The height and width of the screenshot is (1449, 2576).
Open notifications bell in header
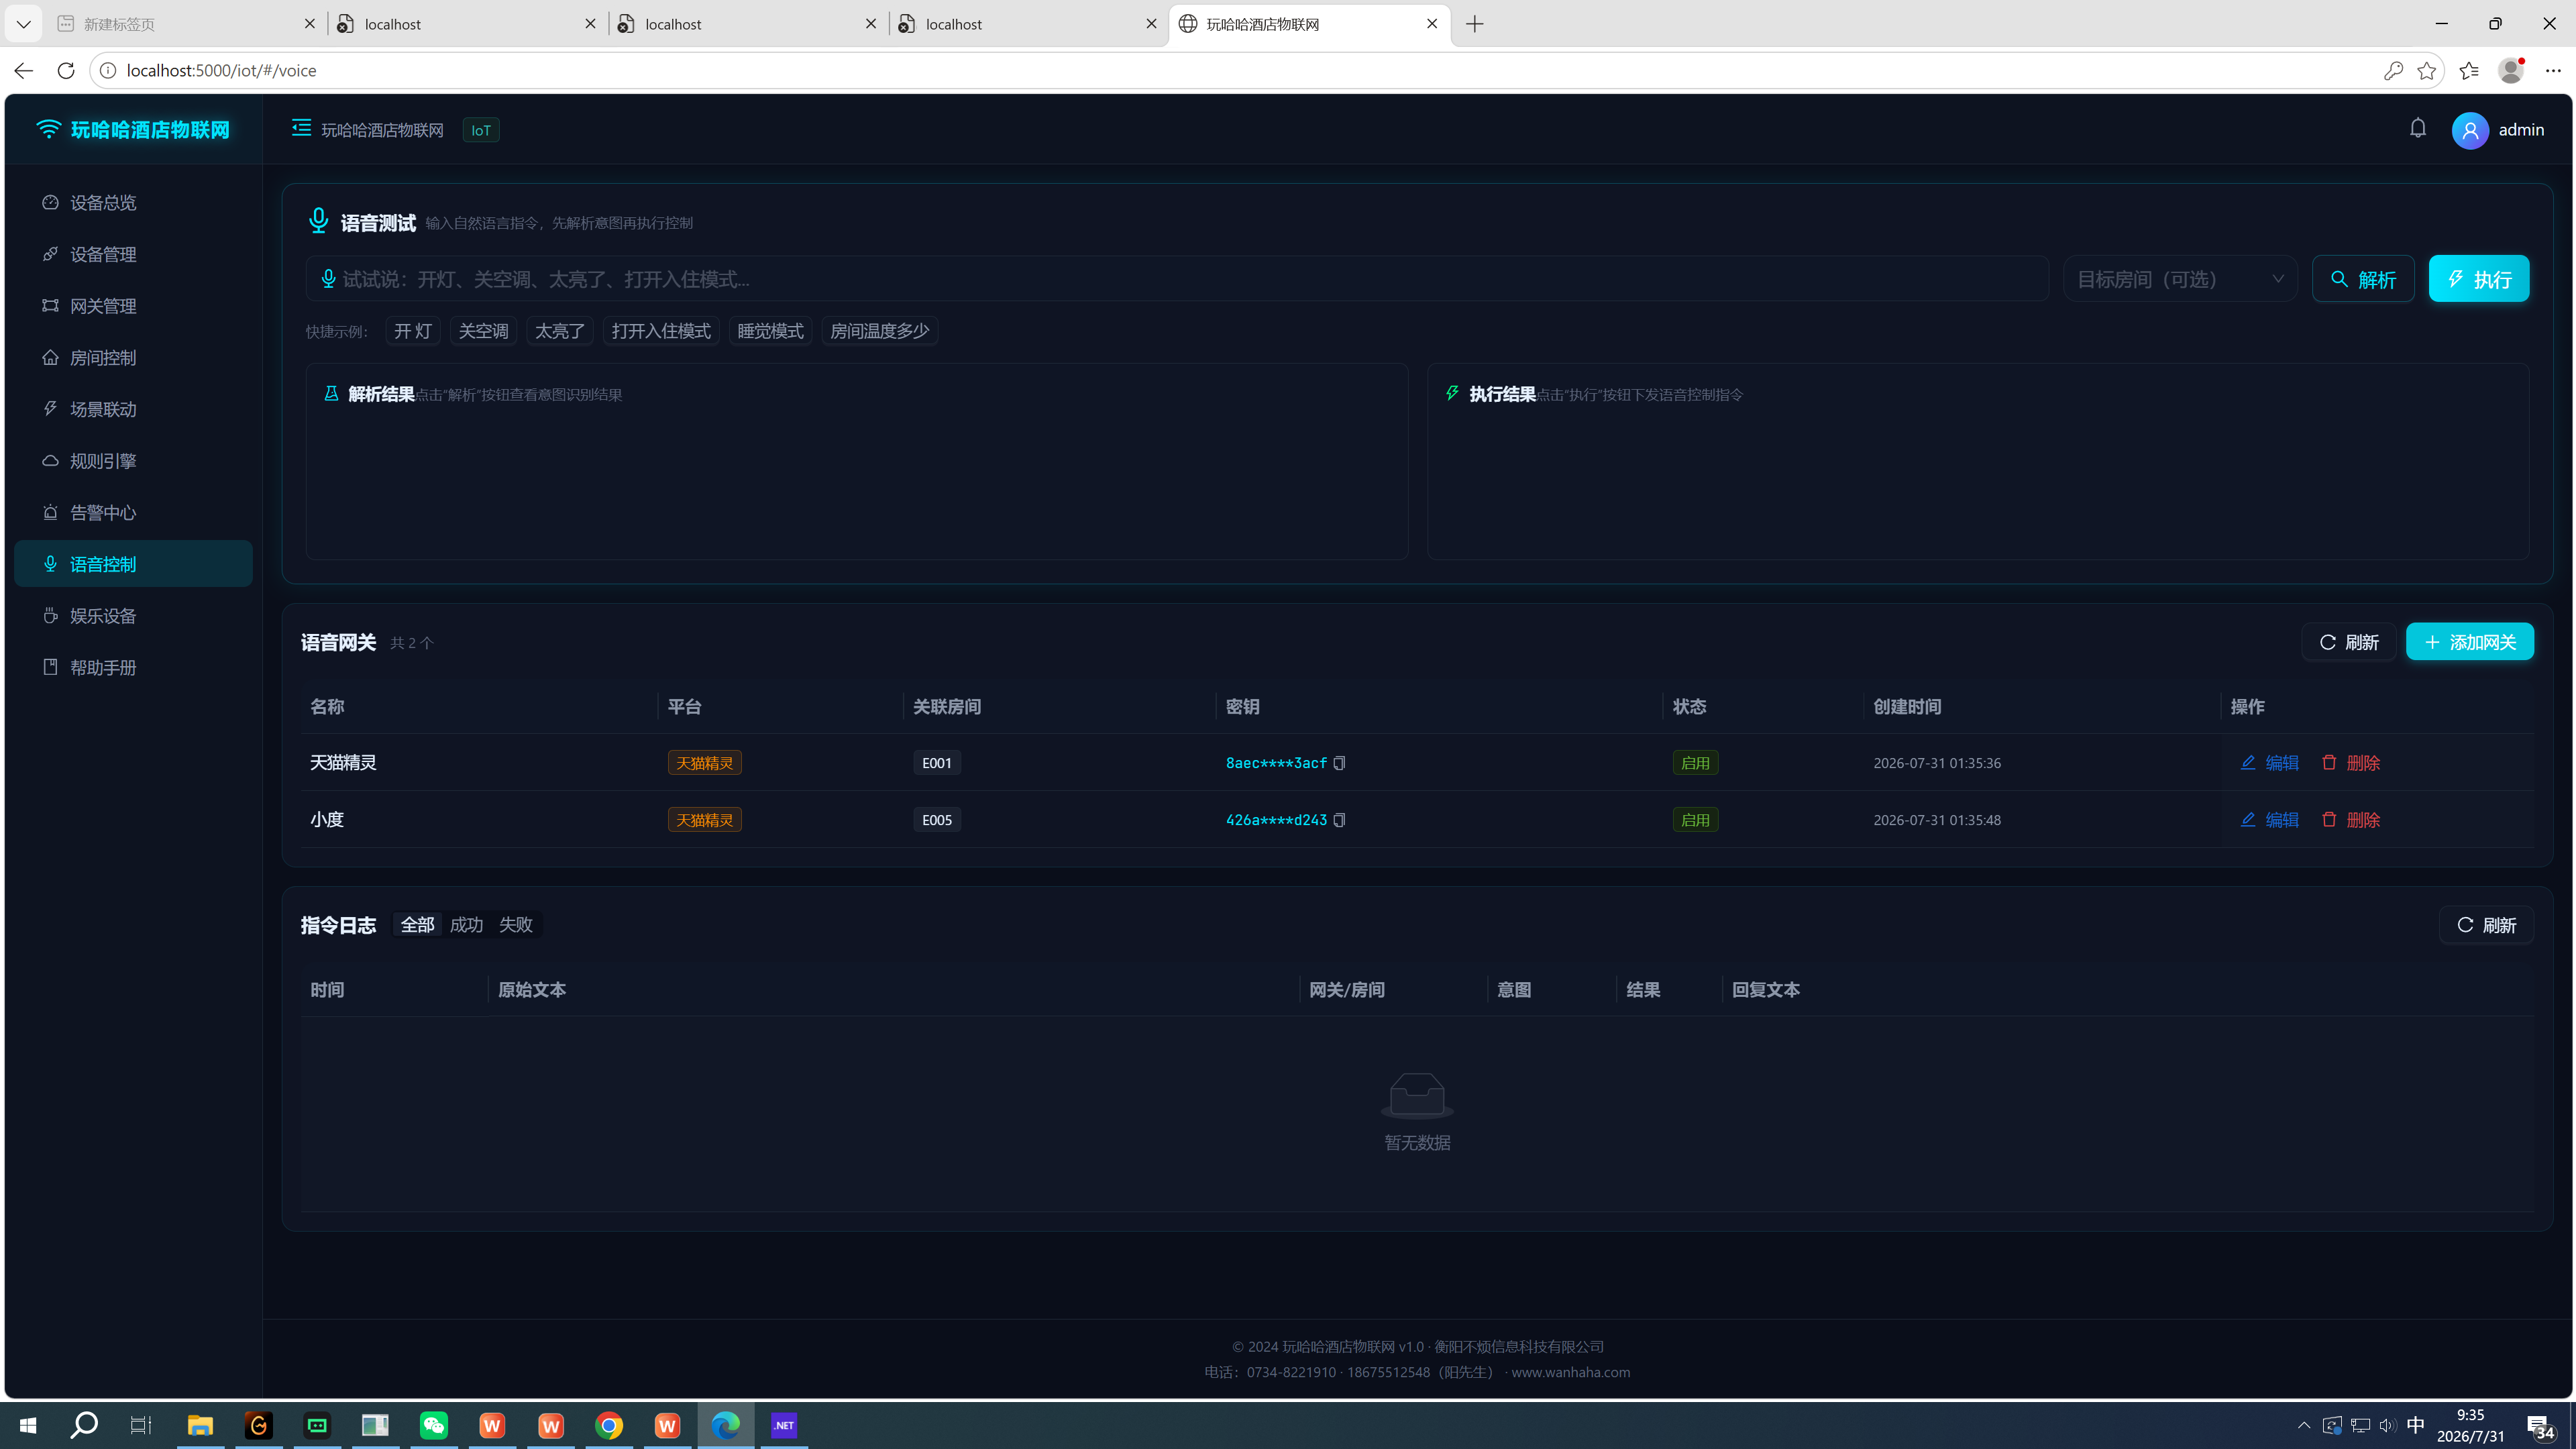click(2417, 129)
